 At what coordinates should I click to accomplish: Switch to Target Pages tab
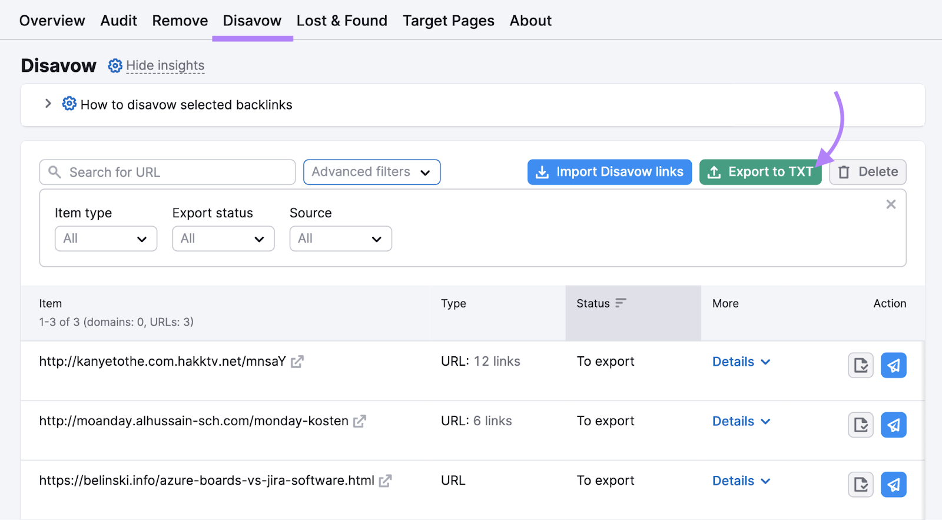[448, 21]
